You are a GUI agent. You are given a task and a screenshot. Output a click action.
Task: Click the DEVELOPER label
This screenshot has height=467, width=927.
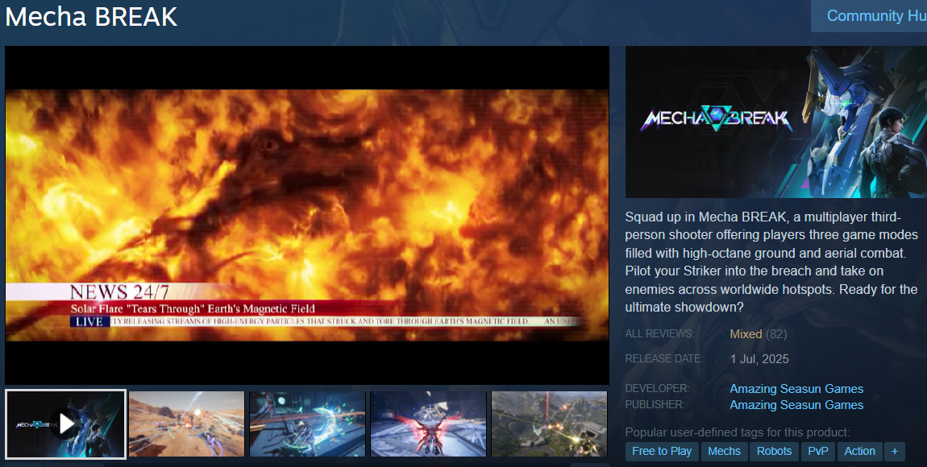tap(658, 388)
